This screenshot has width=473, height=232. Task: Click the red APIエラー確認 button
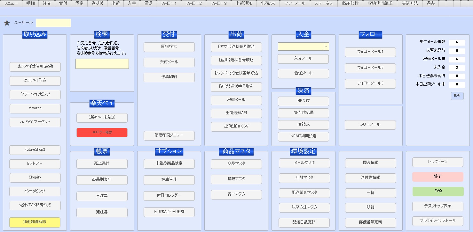102,132
